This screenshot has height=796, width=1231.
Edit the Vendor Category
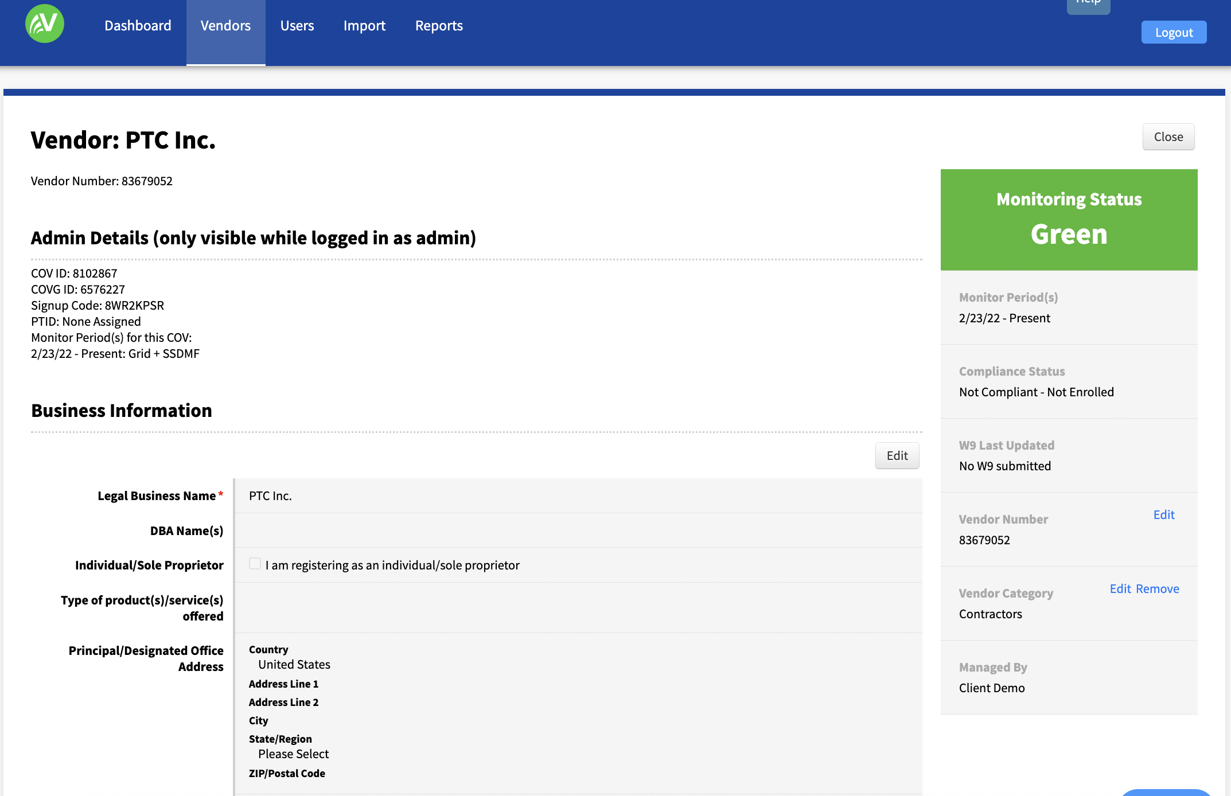click(1120, 589)
